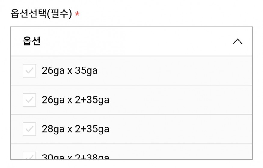
Task: Toggle the 28ga x 2+35ga checkbox
Action: [x=29, y=129]
